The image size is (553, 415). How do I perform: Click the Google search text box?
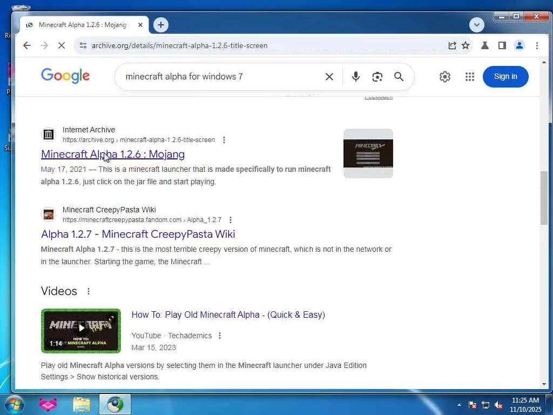click(222, 77)
